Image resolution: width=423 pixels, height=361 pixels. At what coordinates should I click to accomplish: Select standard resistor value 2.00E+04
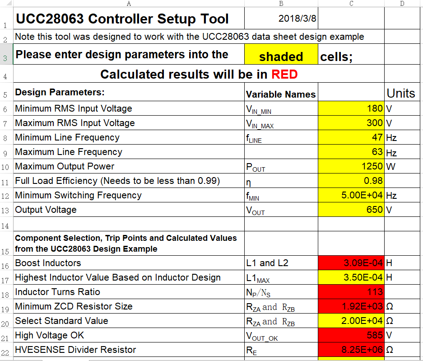coord(351,320)
